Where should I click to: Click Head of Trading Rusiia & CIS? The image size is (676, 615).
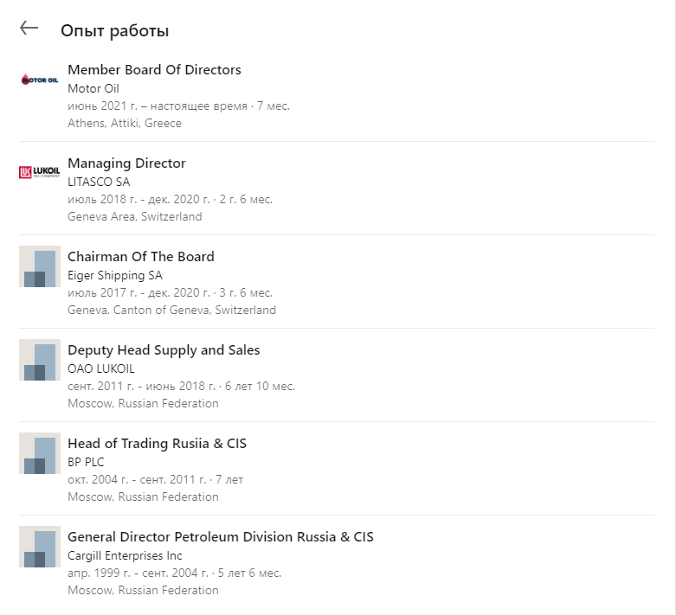pyautogui.click(x=157, y=444)
